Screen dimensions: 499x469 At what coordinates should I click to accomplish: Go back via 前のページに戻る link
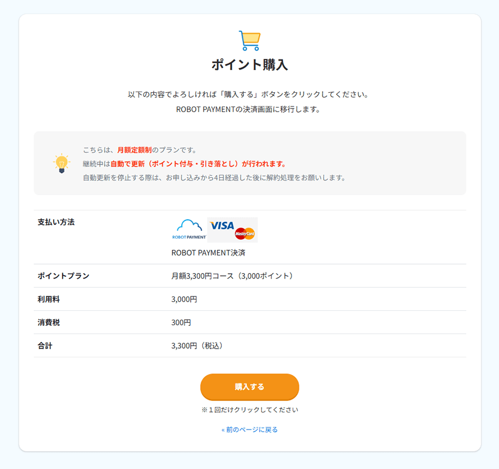point(250,430)
